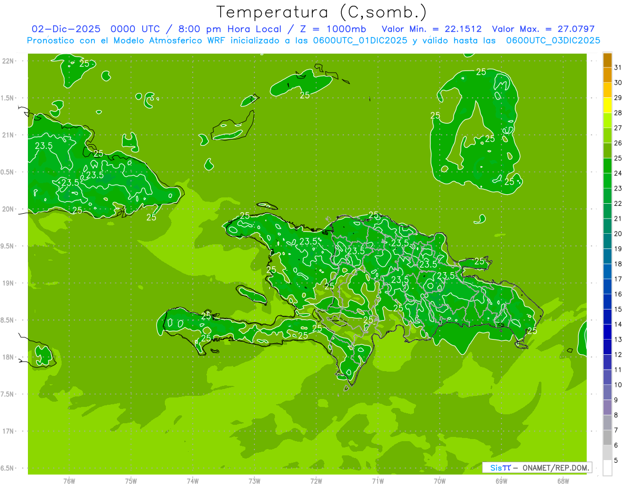Click the "18N" latitude axis label
The width and height of the screenshot is (632, 488).
tap(8, 357)
